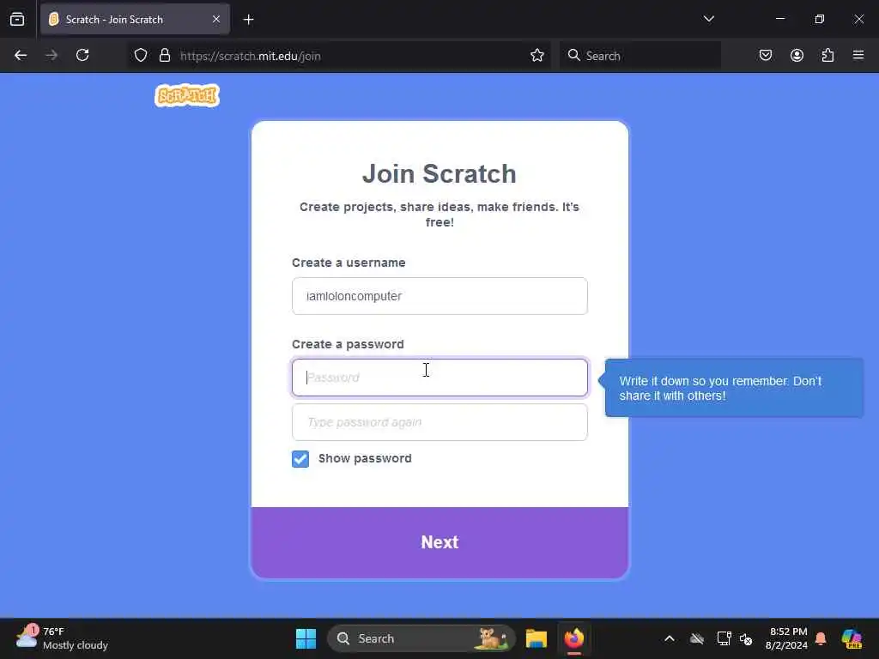Click the Firefox taskbar icon
Screen dimensions: 879x659
click(x=574, y=638)
